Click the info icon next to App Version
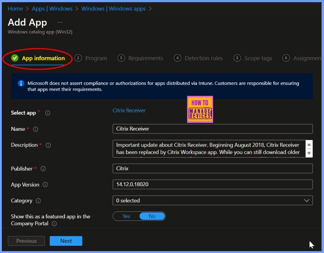Image resolution: width=324 pixels, height=253 pixels. [45, 184]
